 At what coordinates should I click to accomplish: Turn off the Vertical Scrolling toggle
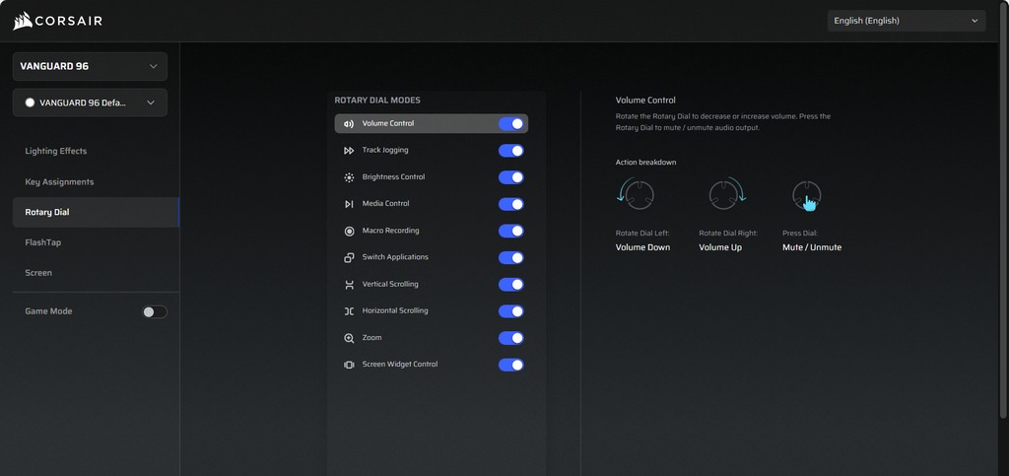click(x=510, y=285)
